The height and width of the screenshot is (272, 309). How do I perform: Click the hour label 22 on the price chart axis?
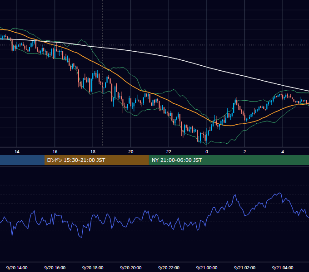(x=169, y=152)
